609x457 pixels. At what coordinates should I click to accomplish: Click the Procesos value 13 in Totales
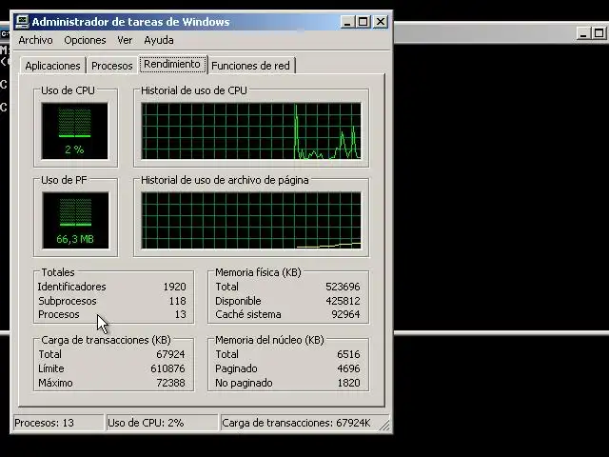[180, 314]
